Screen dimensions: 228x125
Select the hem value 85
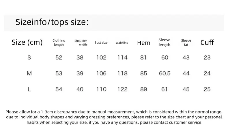pos(143,73)
